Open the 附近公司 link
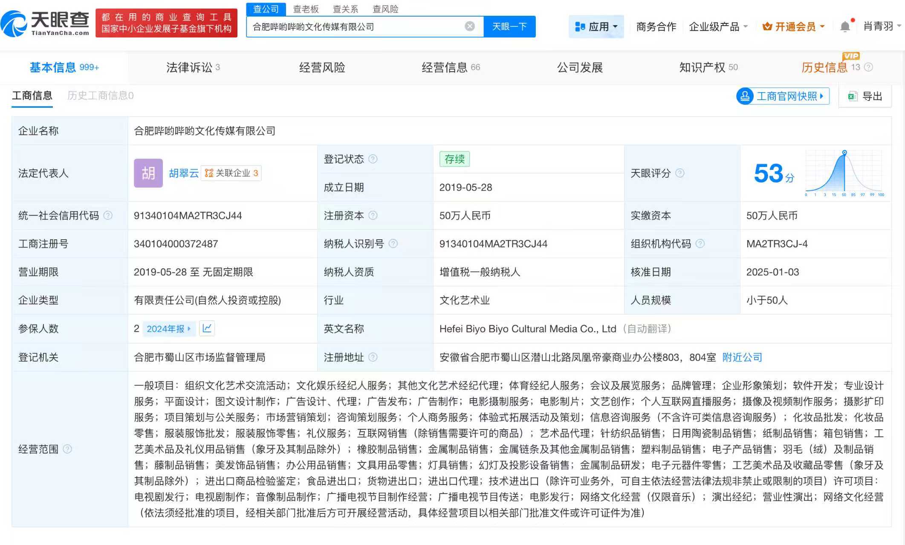905x545 pixels. 742,357
